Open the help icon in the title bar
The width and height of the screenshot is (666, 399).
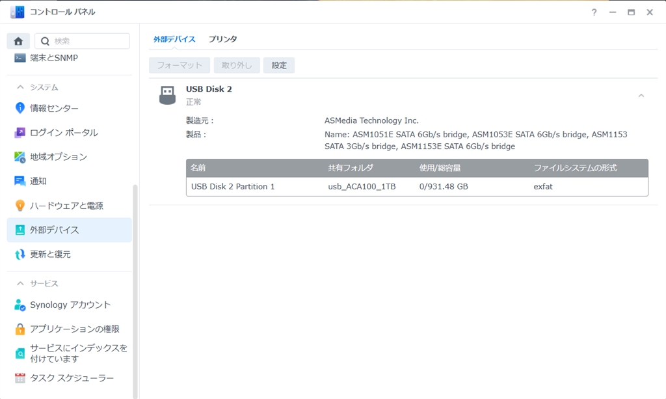(x=593, y=12)
